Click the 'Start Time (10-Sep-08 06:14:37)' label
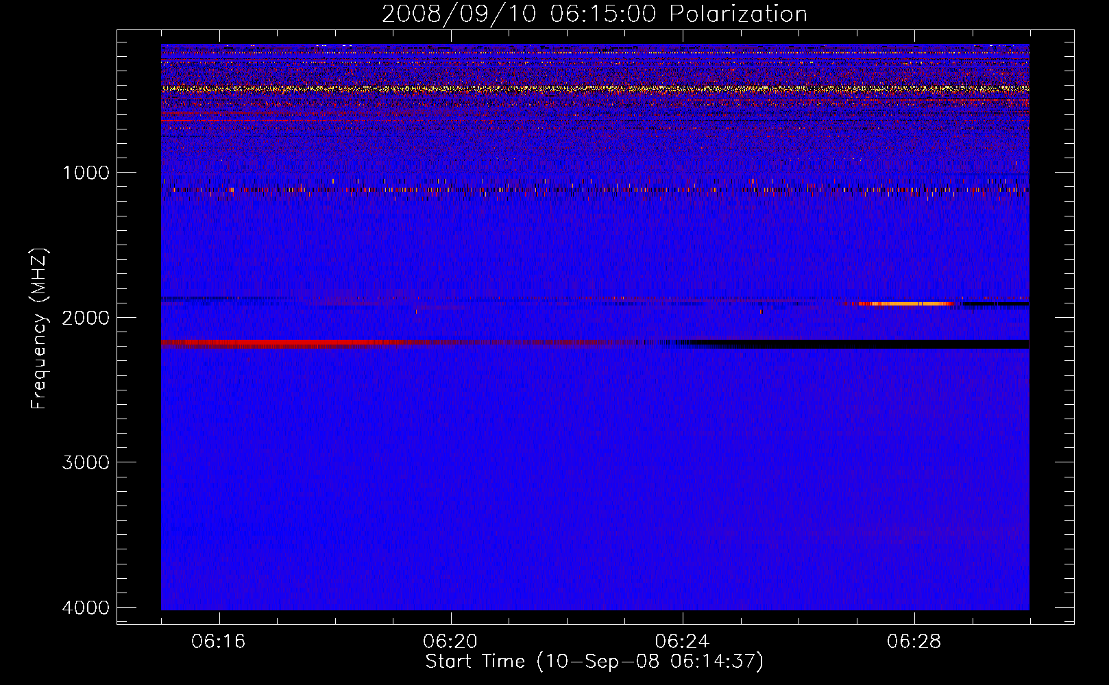 pos(594,662)
